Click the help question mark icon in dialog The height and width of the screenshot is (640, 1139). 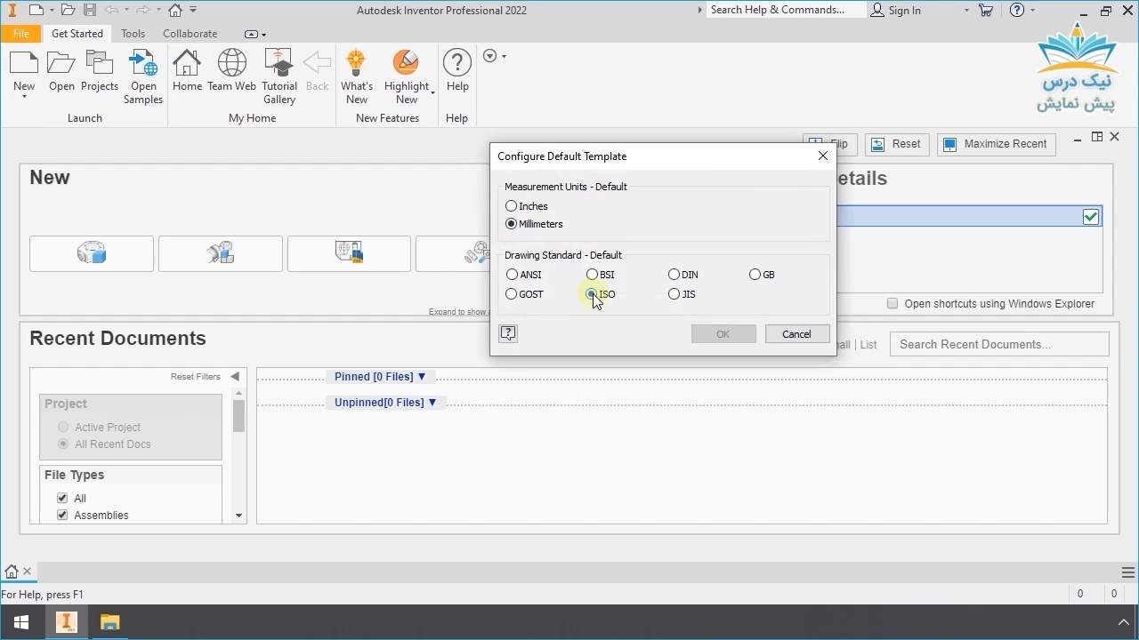[x=508, y=333]
